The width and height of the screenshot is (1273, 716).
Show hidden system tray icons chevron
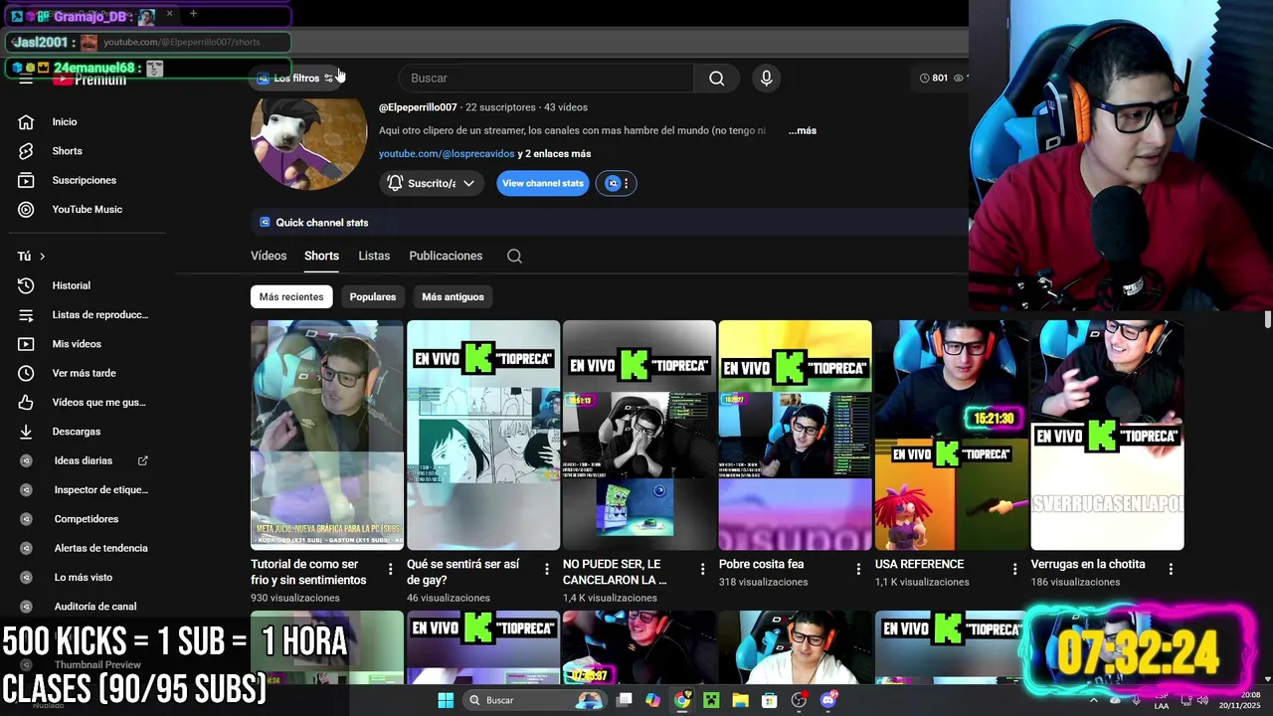(1094, 700)
